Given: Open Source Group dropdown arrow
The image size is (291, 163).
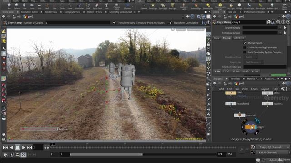Looking at the screenshot, I should click(280, 28).
